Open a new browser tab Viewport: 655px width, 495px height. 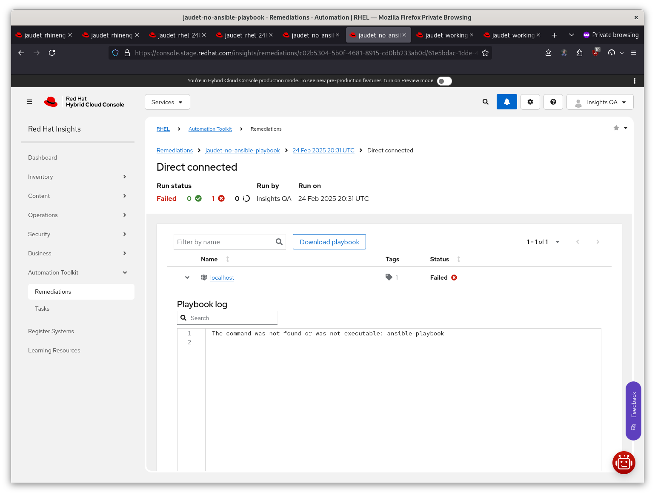click(x=554, y=35)
